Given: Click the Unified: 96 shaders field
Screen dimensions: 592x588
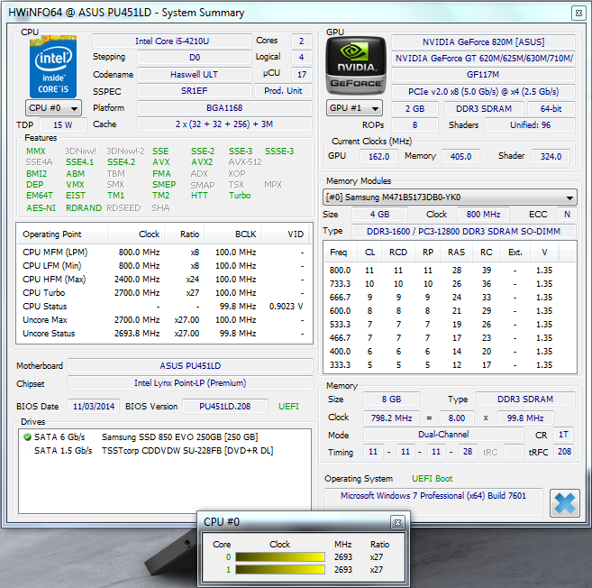Looking at the screenshot, I should pyautogui.click(x=531, y=124).
